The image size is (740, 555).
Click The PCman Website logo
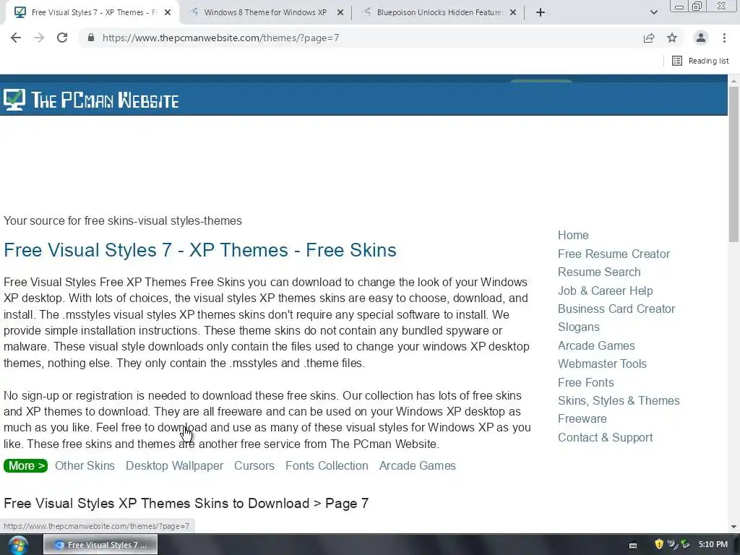tap(91, 100)
